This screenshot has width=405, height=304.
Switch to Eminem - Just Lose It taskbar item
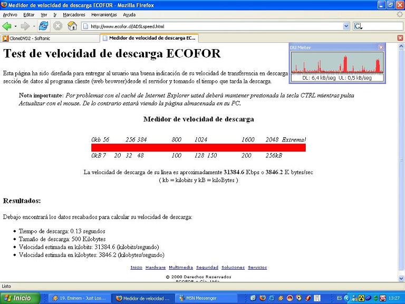tap(80, 298)
